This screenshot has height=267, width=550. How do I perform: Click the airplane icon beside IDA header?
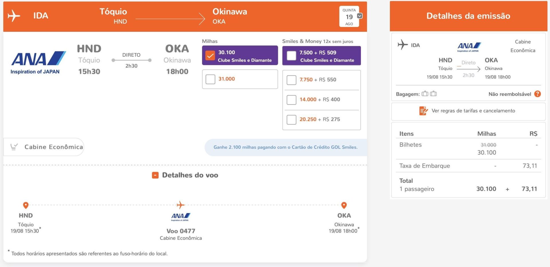click(14, 16)
